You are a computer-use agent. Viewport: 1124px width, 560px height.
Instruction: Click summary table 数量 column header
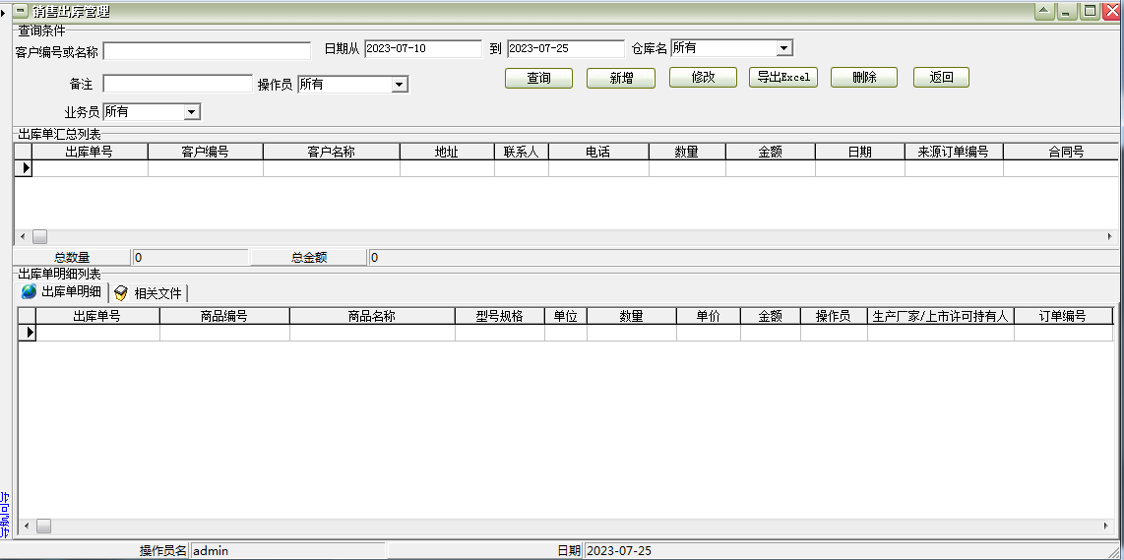pos(687,152)
